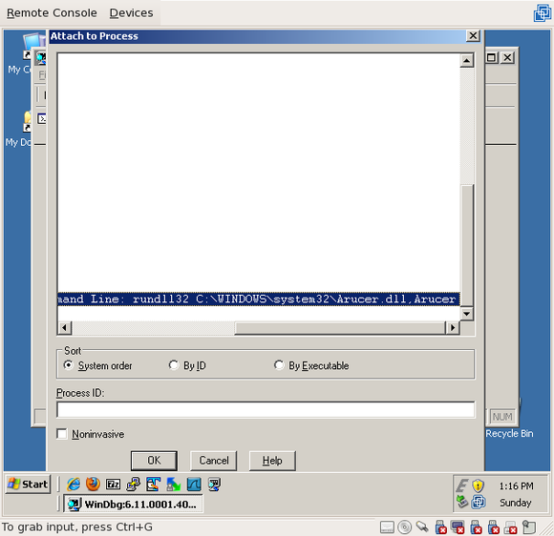Viewport: 554px width, 536px height.
Task: Click the gray E tray icon
Action: point(462,485)
